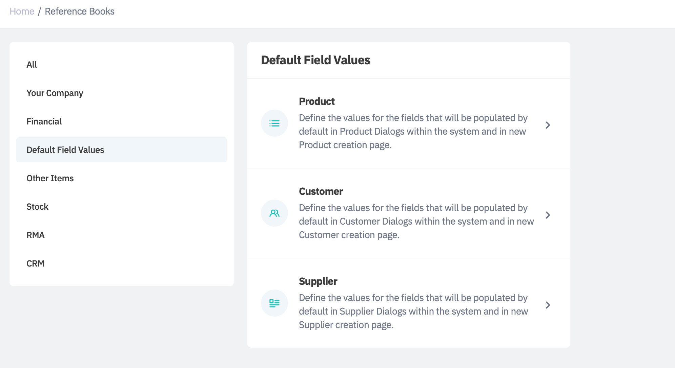Click the Product list icon
Image resolution: width=675 pixels, height=368 pixels.
click(274, 123)
